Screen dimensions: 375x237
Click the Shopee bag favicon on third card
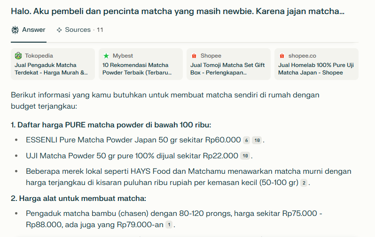pos(194,56)
